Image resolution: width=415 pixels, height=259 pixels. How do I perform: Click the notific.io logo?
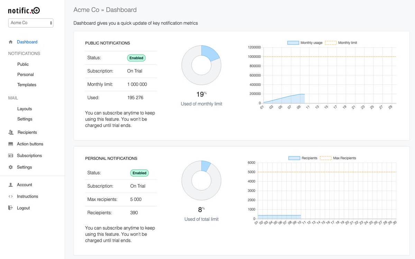click(x=24, y=10)
